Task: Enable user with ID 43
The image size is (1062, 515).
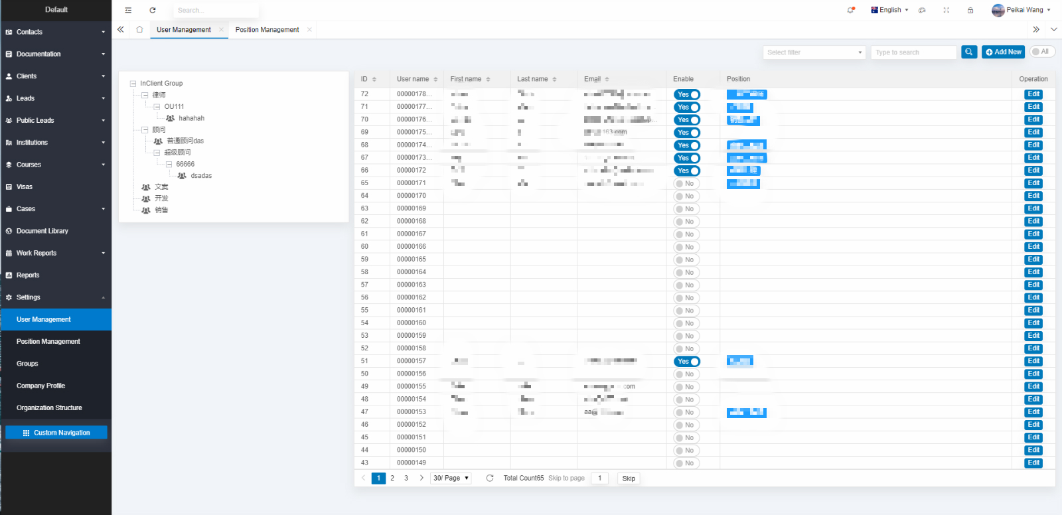Action: [687, 463]
